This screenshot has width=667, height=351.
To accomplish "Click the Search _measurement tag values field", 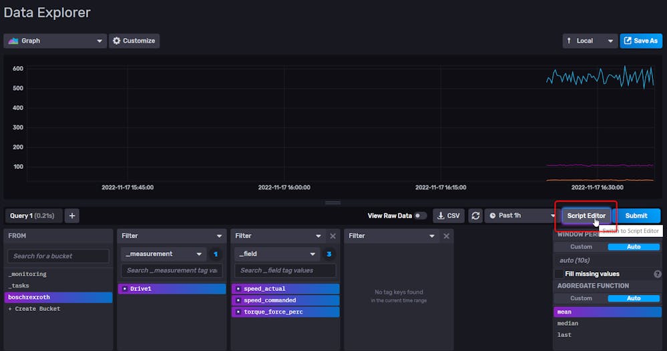I will point(172,270).
